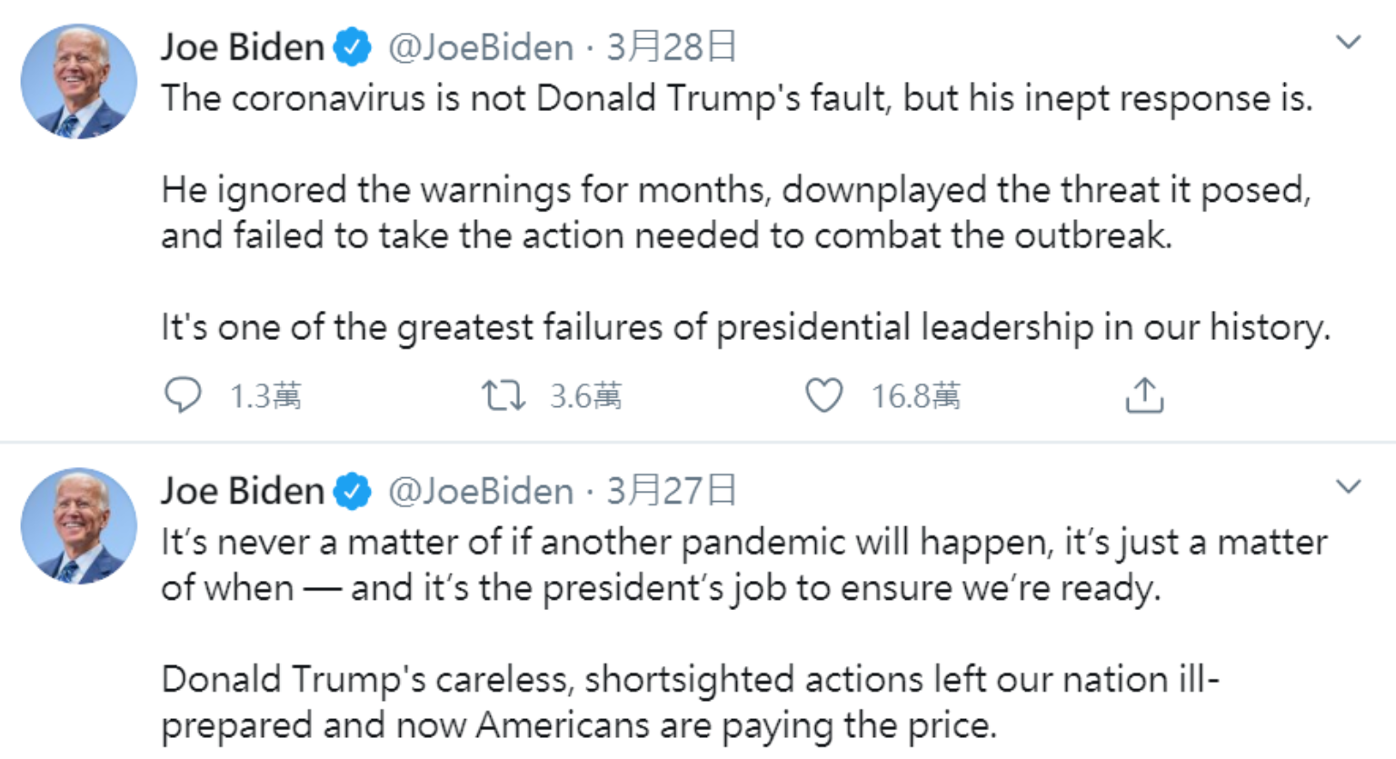Image resolution: width=1396 pixels, height=759 pixels.
Task: Expand the chevron menu on the 3月27日 tweet
Action: (x=1348, y=486)
